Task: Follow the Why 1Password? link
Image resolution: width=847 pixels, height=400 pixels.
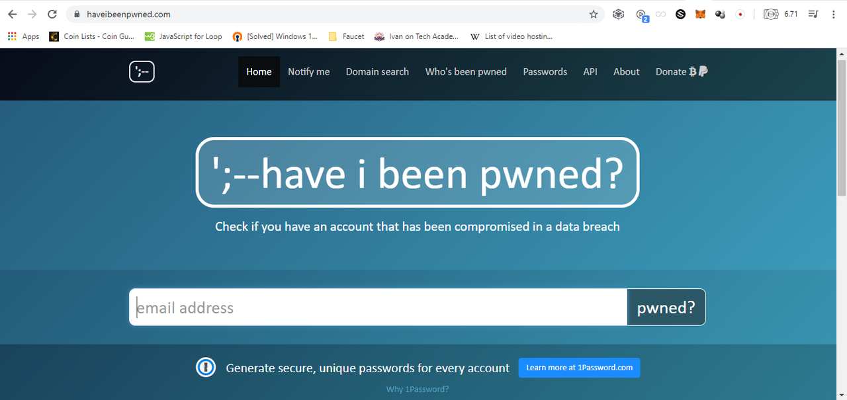Action: pos(418,389)
